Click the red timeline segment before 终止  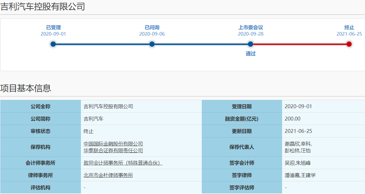300,44
